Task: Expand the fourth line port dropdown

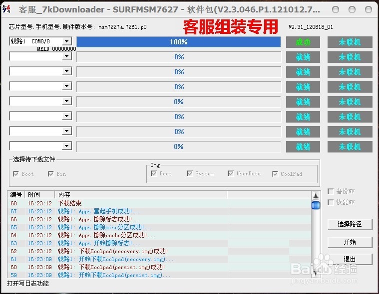Action: [x=67, y=86]
